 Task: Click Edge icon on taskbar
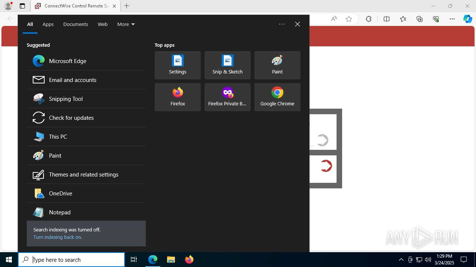tap(153, 260)
